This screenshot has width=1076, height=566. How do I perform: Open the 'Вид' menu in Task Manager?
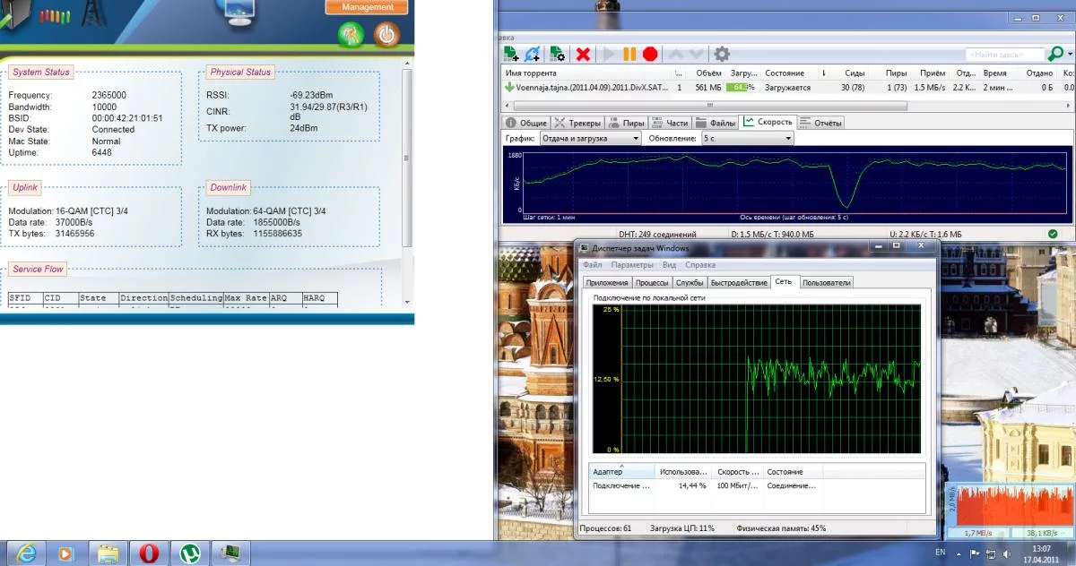(x=669, y=265)
